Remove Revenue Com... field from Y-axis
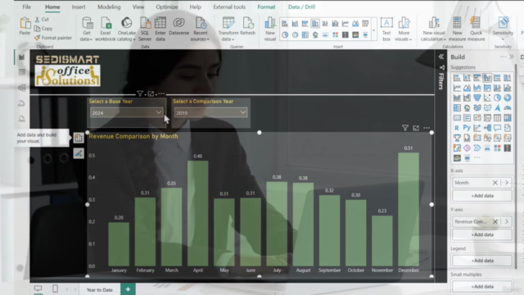 (495, 221)
